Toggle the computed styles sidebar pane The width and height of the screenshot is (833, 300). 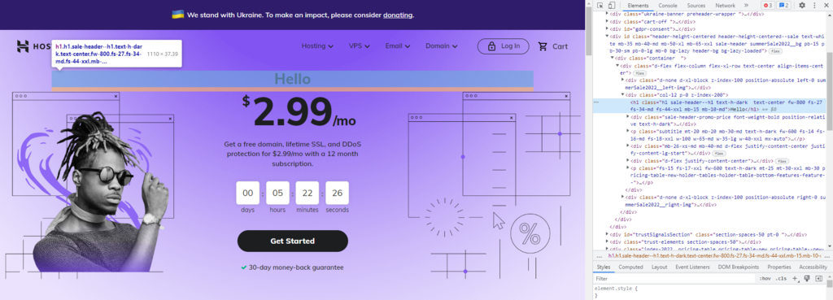pyautogui.click(x=818, y=278)
